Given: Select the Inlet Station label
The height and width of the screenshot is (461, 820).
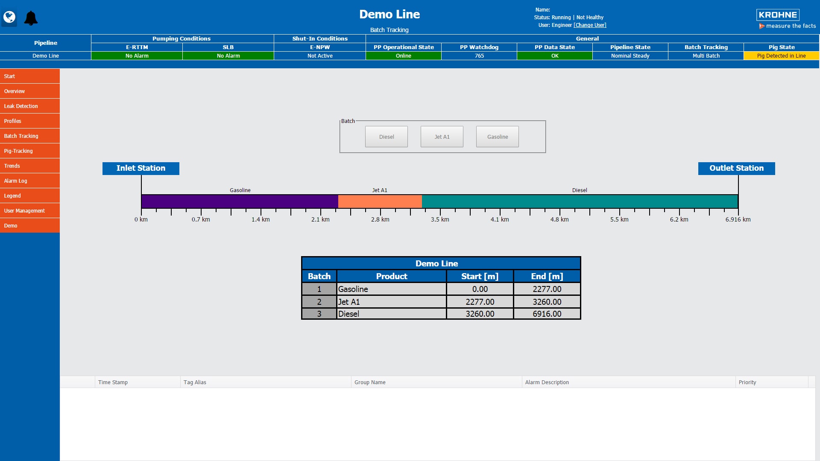Looking at the screenshot, I should [x=141, y=168].
